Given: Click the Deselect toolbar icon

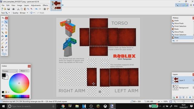Looking at the screenshot, I should (32, 9).
